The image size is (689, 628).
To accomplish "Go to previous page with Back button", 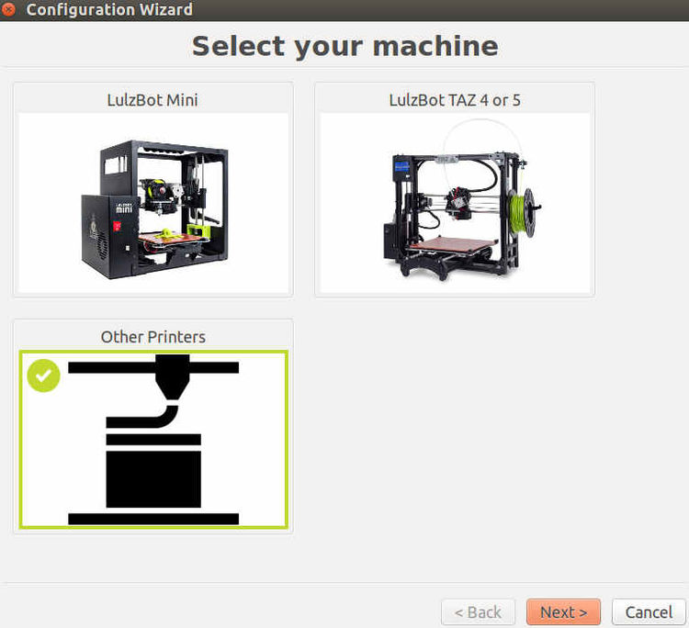I will click(478, 611).
